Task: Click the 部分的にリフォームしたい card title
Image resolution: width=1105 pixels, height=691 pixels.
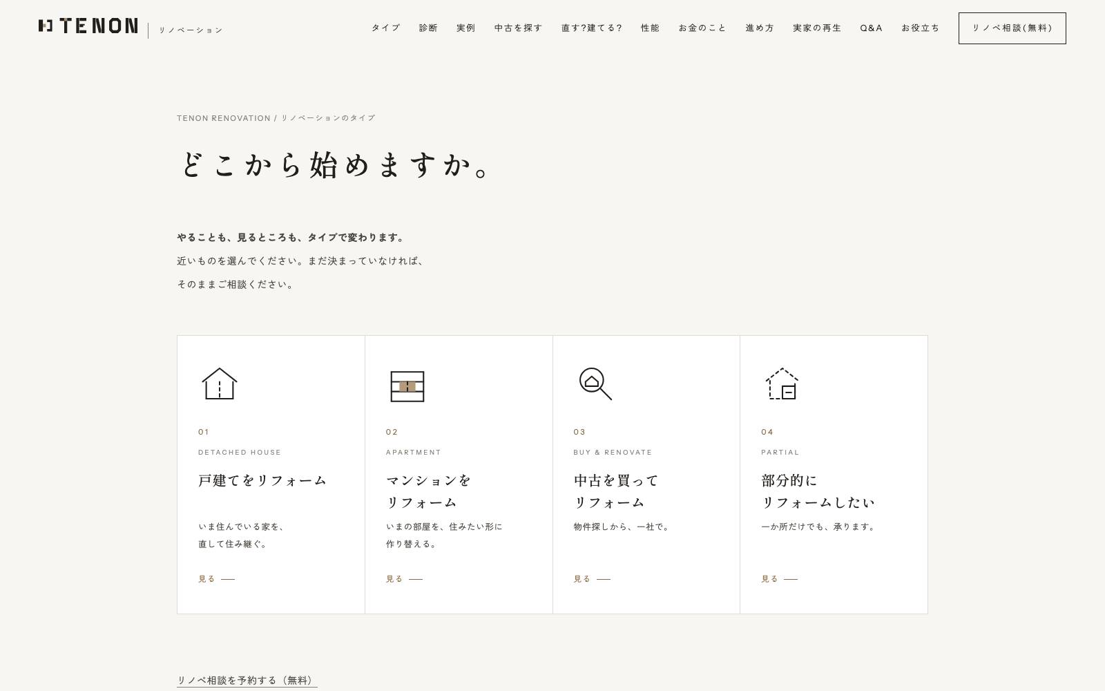Action: 818,491
